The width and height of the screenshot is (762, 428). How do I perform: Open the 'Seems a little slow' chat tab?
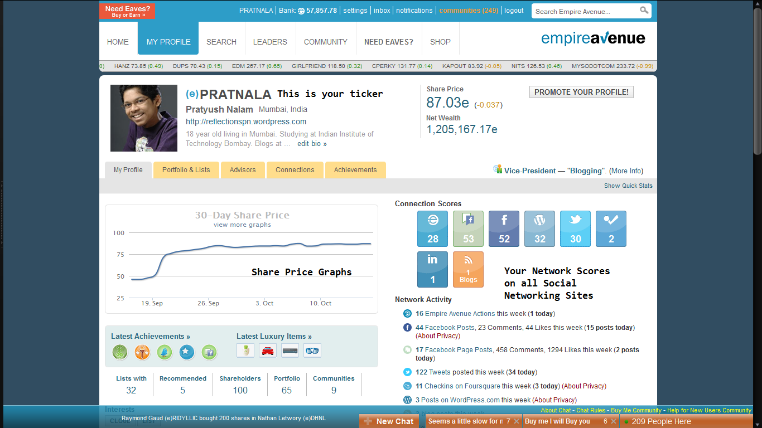pyautogui.click(x=466, y=421)
